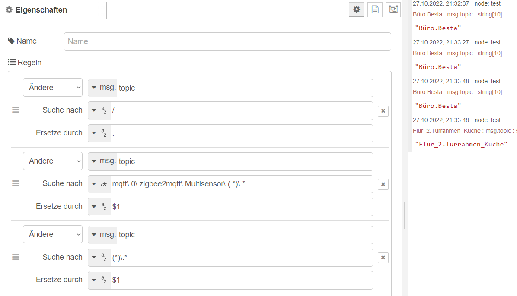The height and width of the screenshot is (296, 517).
Task: Click the second rule's reorder handle
Action: [16, 183]
